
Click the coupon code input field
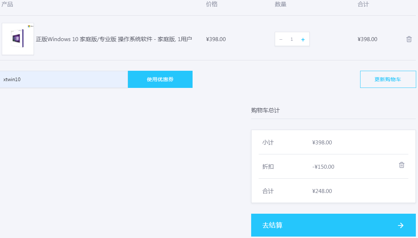[64, 79]
